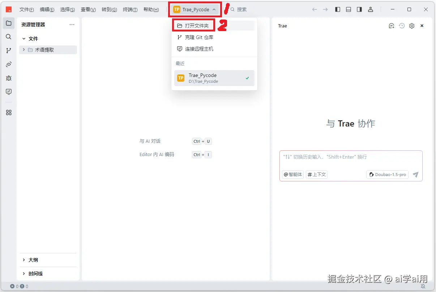This screenshot has width=436, height=292.
Task: Open Remote Explorer monitor icon in sidebar
Action: pos(9,92)
